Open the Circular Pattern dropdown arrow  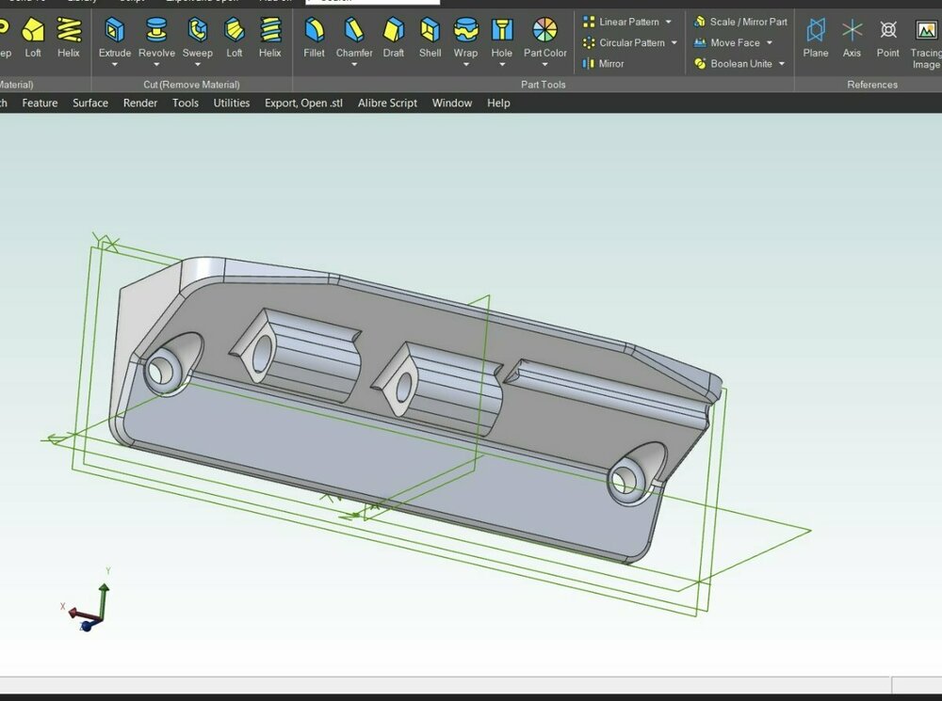click(x=674, y=42)
